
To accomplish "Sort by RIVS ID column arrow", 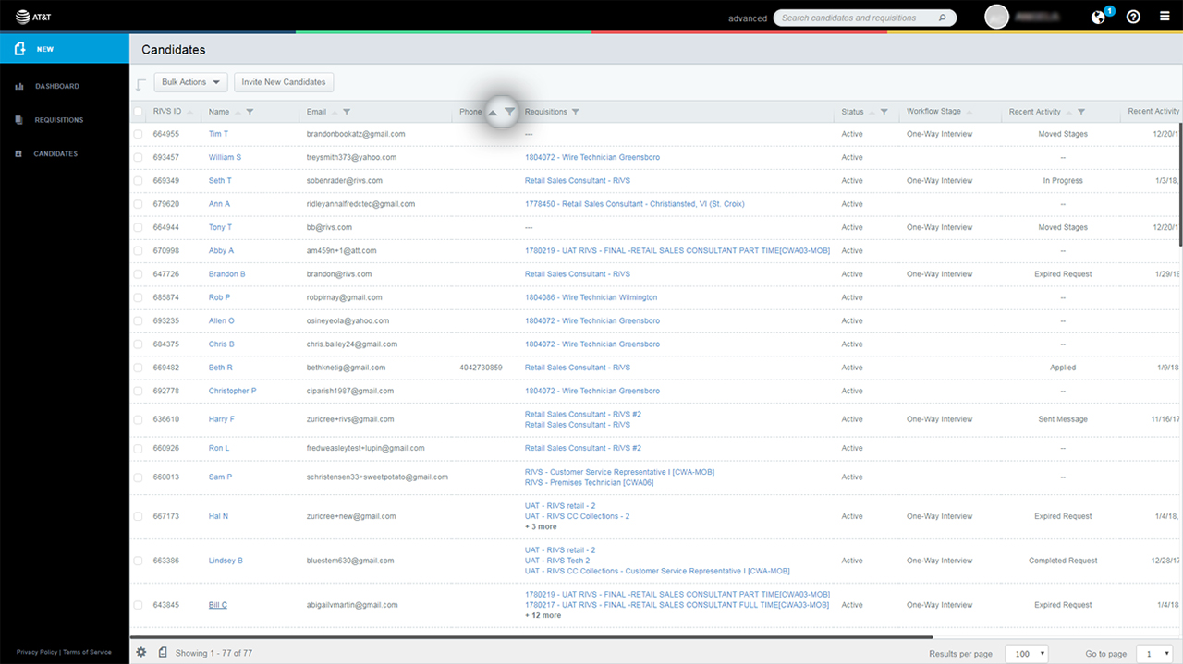I will click(x=190, y=112).
